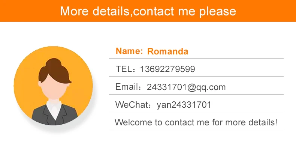Viewport: 296px width, 152px height.
Task: Select the name Romanda
Action: coord(168,51)
